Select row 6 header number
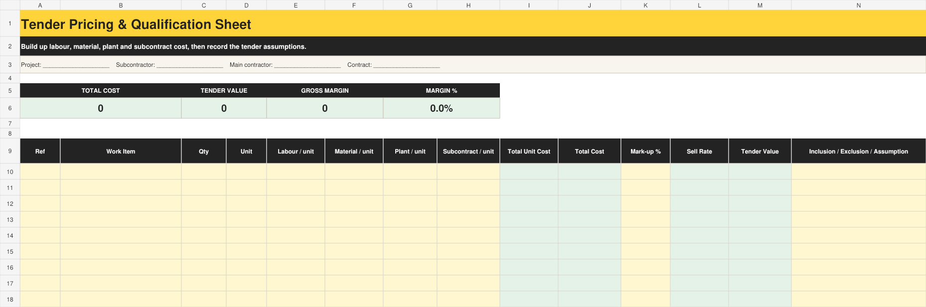 [x=10, y=108]
